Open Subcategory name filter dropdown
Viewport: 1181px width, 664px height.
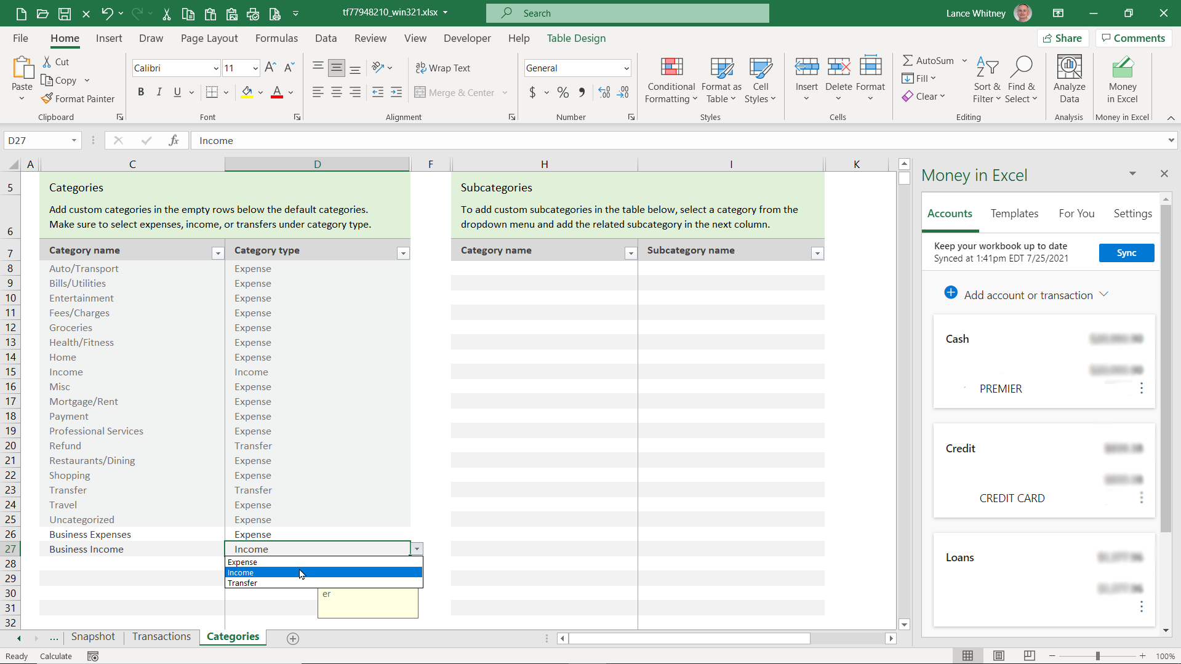click(x=817, y=253)
